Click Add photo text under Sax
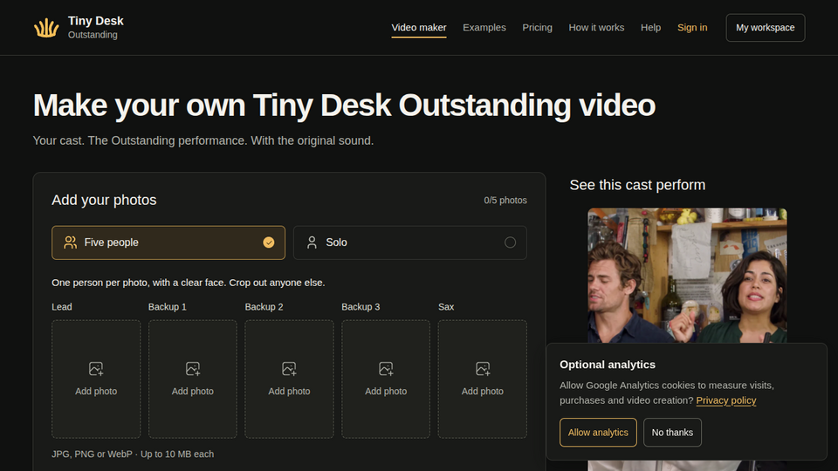This screenshot has width=838, height=471. point(483,392)
